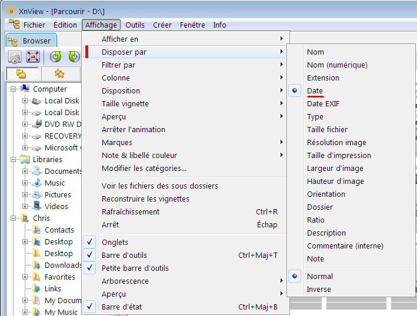The image size is (417, 316).
Task: Sort by Commentaire (interne)
Action: coord(351,246)
